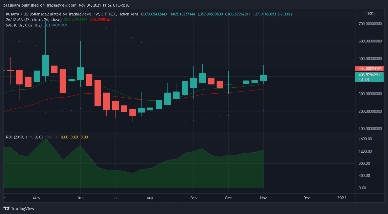Select the latest green candle at Nov

263,78
